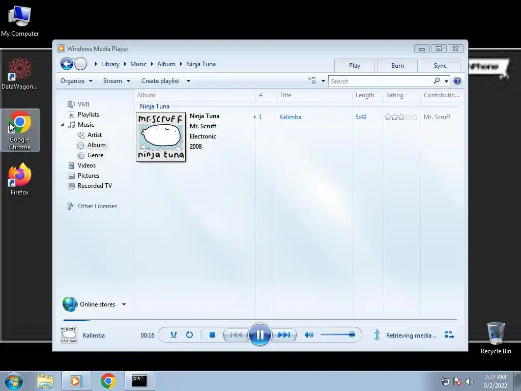Sort by the Contributing artist column header

[x=441, y=95]
